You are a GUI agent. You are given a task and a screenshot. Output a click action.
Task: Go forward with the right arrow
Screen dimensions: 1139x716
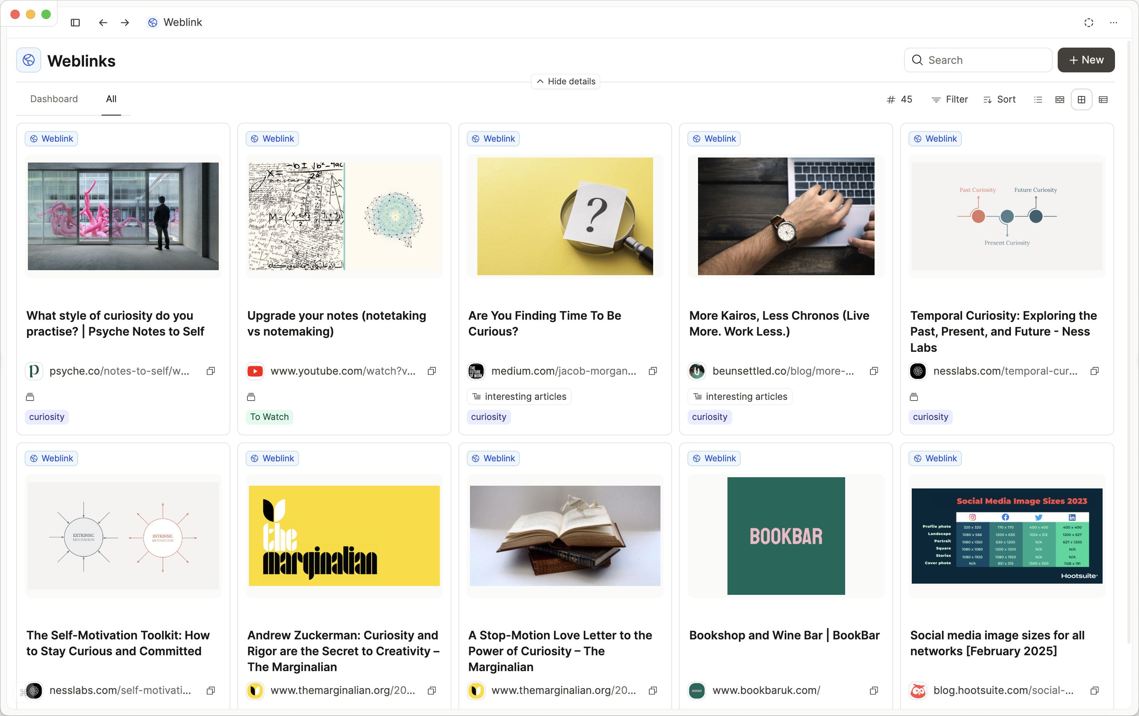125,22
